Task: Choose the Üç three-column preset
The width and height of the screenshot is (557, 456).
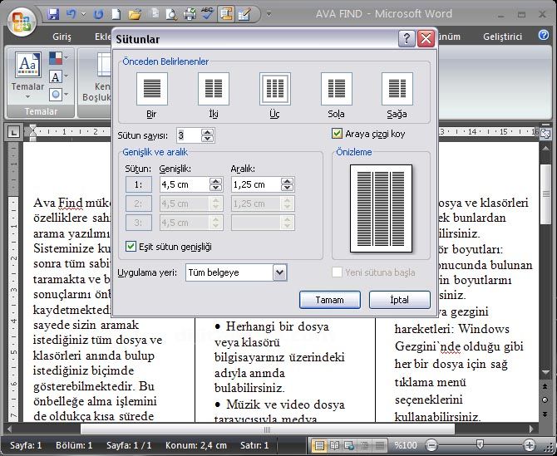Action: point(274,89)
